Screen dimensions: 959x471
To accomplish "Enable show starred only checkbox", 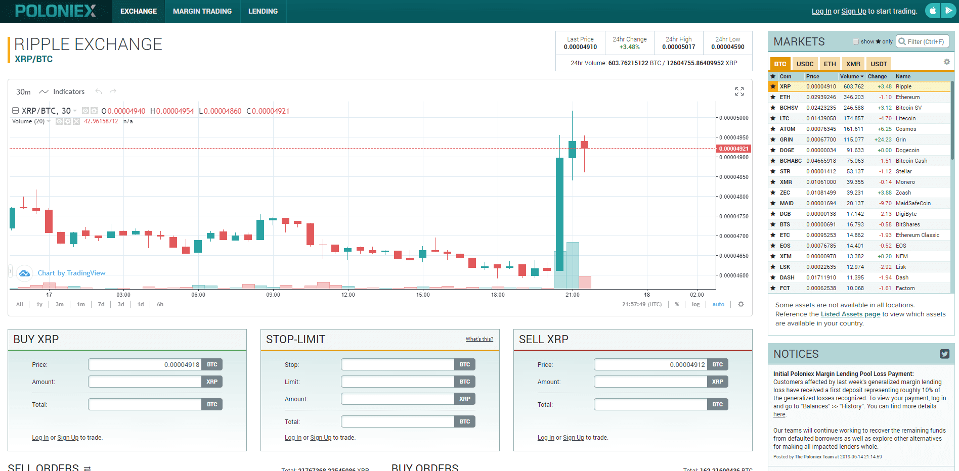I will (x=856, y=41).
